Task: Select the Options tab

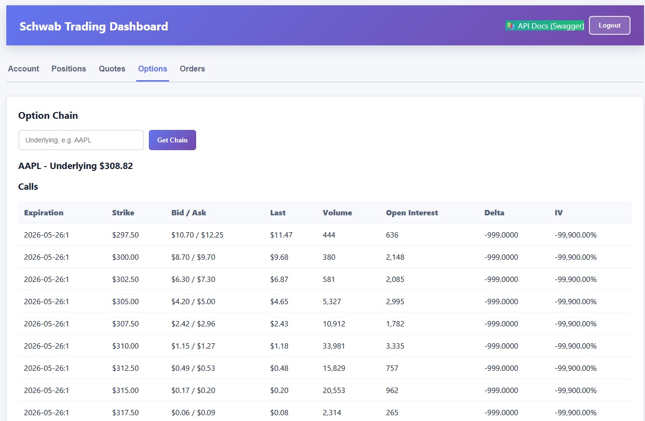Action: click(153, 69)
